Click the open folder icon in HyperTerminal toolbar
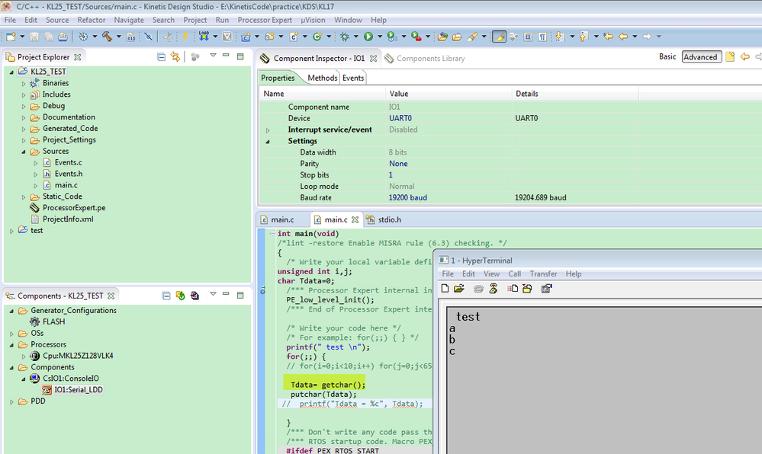762x454 pixels. pos(458,289)
